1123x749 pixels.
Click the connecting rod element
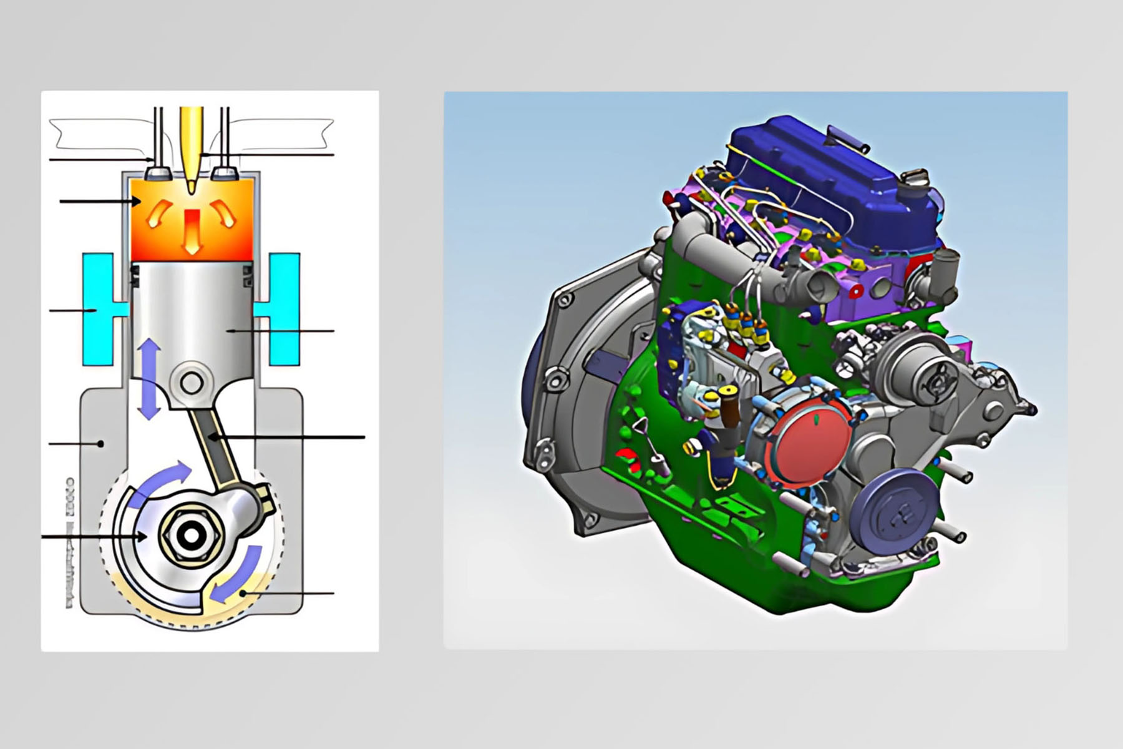click(215, 443)
